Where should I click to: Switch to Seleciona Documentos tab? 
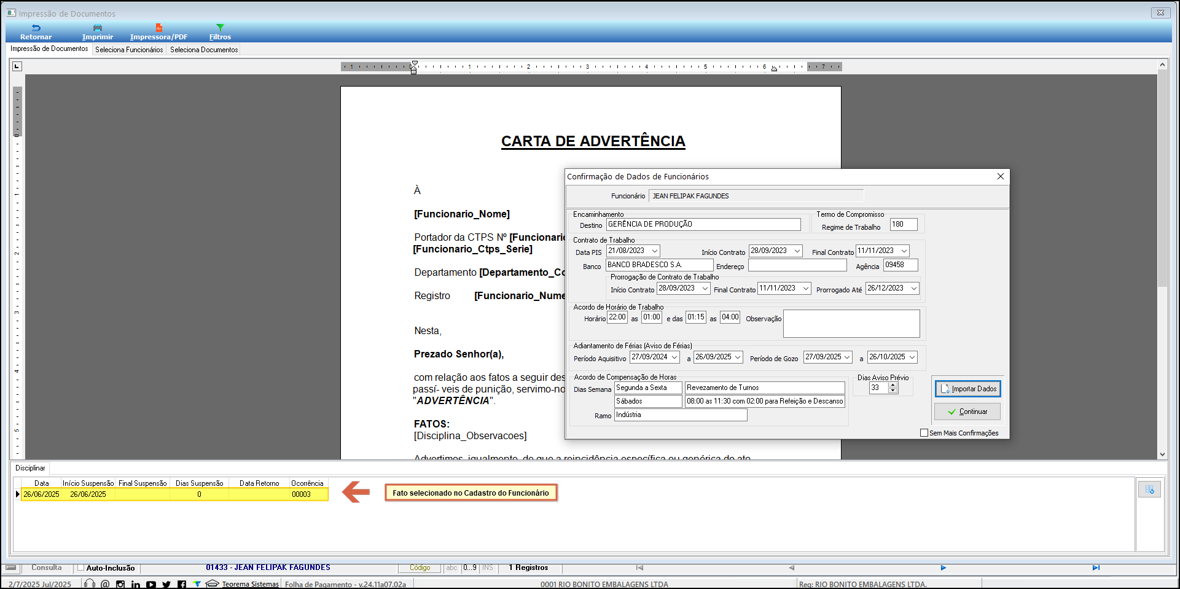204,50
